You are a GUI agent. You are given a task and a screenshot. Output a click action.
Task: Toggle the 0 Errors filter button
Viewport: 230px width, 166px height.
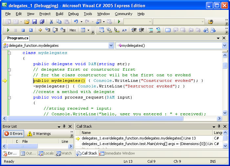pos(13,134)
